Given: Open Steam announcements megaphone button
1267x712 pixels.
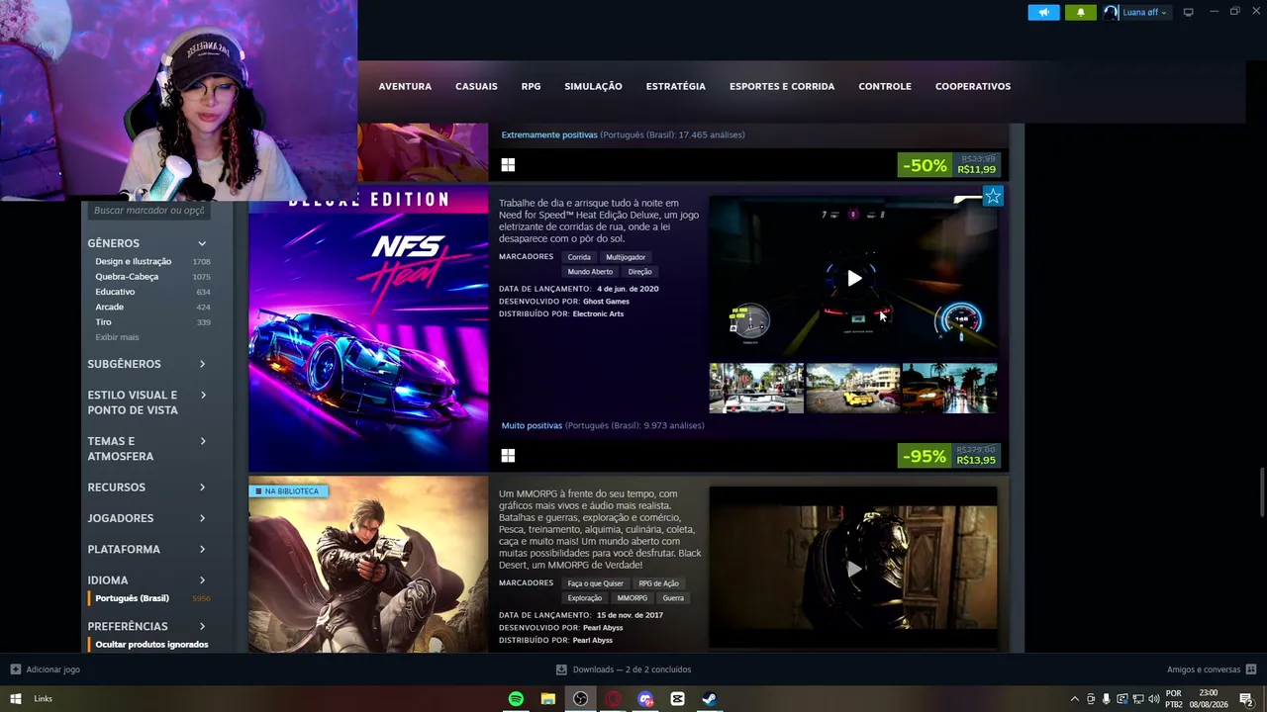Looking at the screenshot, I should (x=1043, y=12).
